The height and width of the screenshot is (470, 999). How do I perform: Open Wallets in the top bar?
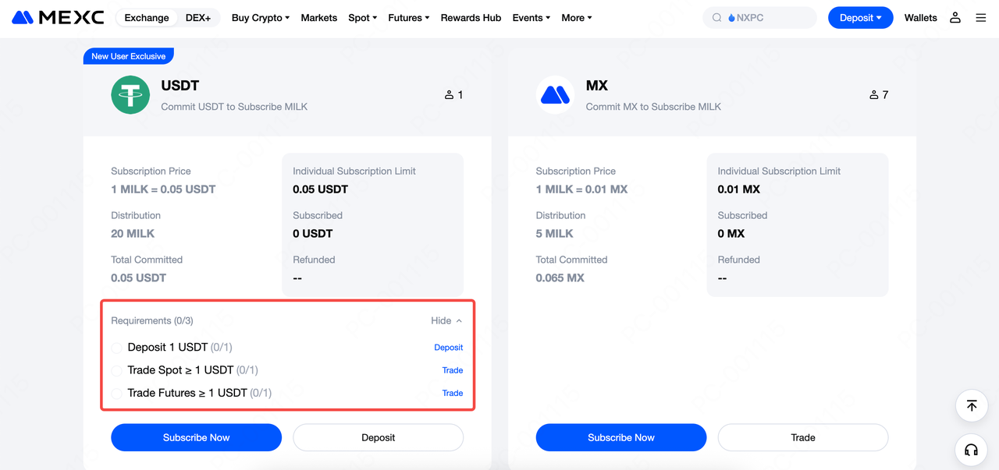point(921,18)
